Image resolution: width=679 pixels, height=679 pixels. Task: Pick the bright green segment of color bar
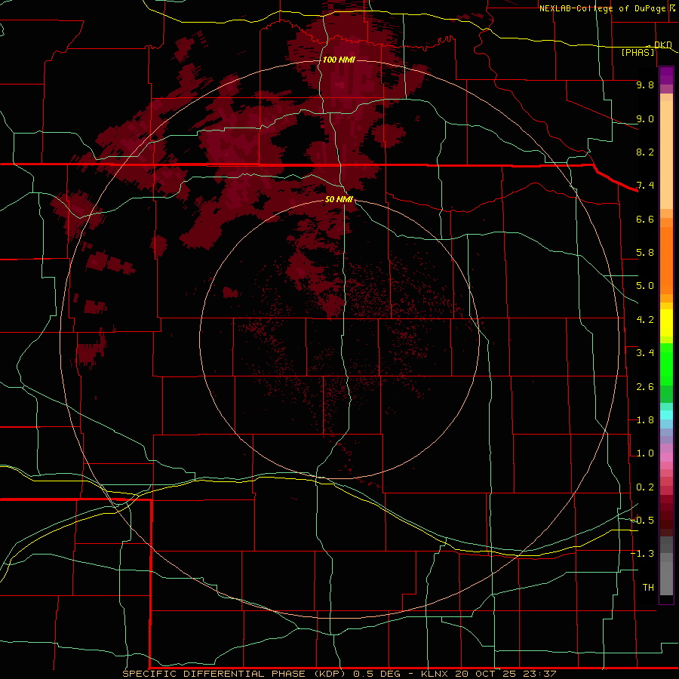[x=666, y=364]
